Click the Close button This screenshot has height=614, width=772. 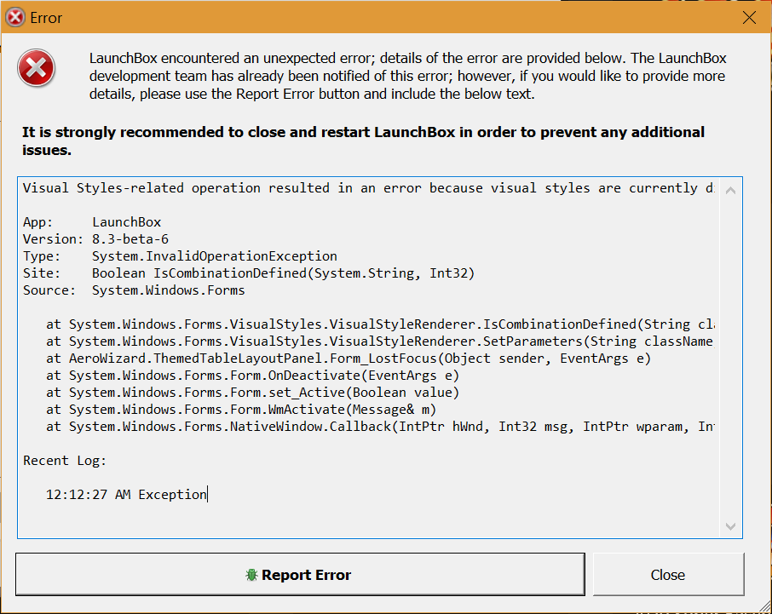[668, 574]
